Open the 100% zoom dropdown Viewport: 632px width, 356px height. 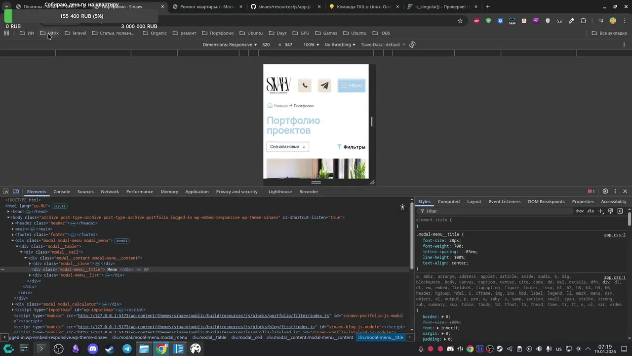[311, 44]
